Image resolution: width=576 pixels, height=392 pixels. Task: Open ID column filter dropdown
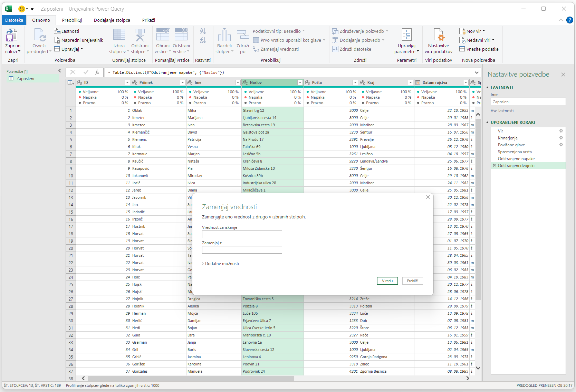(x=127, y=82)
